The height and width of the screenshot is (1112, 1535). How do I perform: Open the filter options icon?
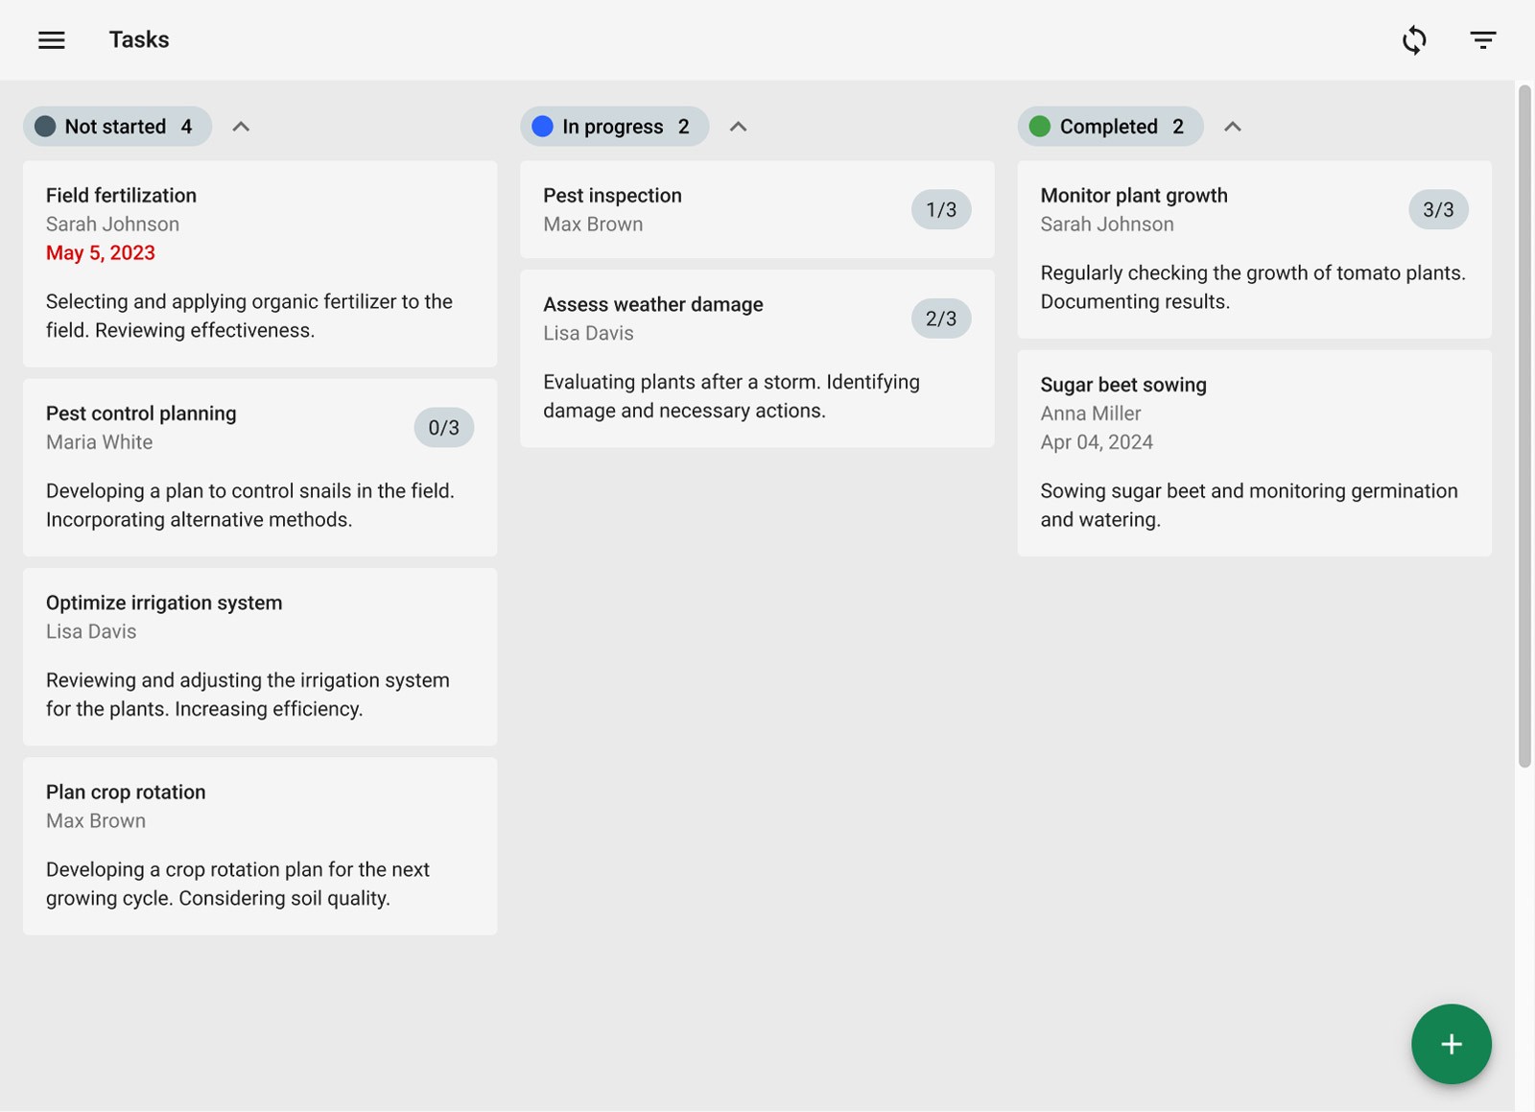pyautogui.click(x=1482, y=39)
